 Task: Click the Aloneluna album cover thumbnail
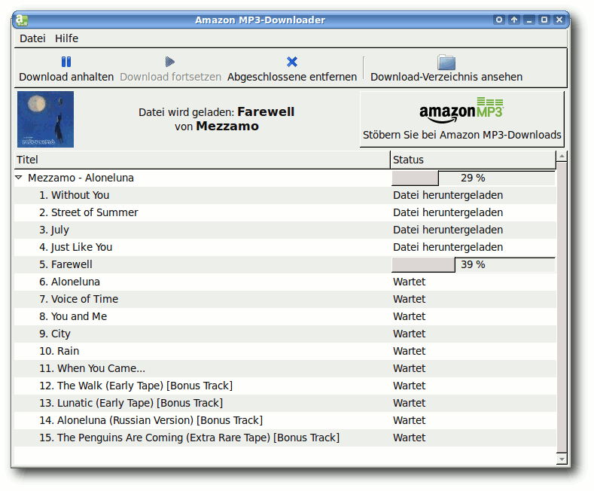pos(45,119)
